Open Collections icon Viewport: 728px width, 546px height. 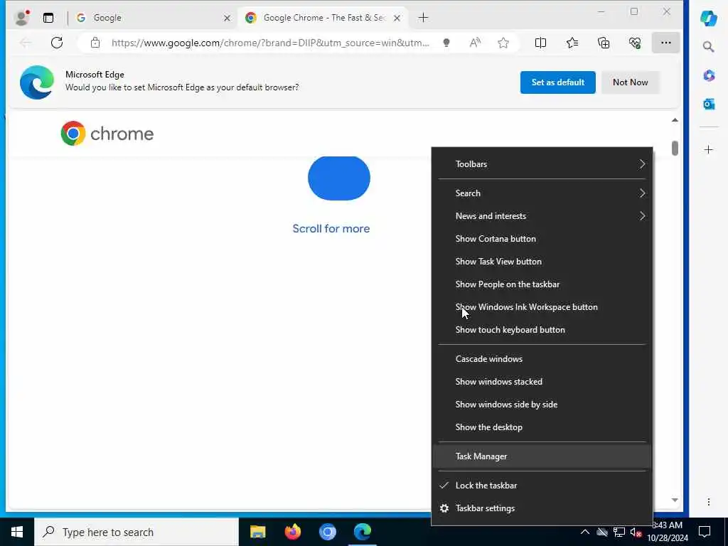(604, 43)
